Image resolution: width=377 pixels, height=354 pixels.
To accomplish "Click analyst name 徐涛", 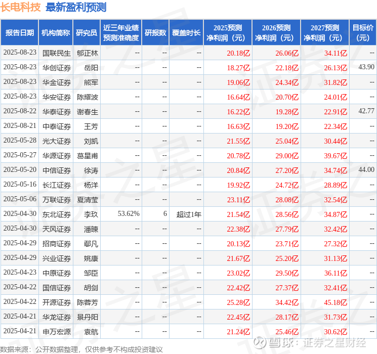I will tap(91, 170).
